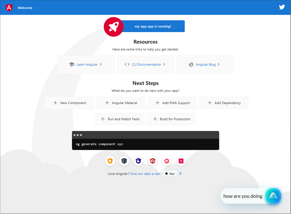Click the New Component next step button

(x=69, y=103)
